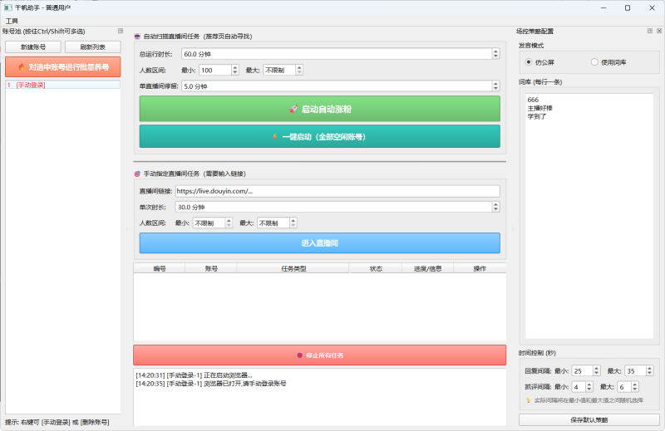
Task: Adjust the 回复间隔 最大 35 spinner arrows
Action: coord(650,371)
